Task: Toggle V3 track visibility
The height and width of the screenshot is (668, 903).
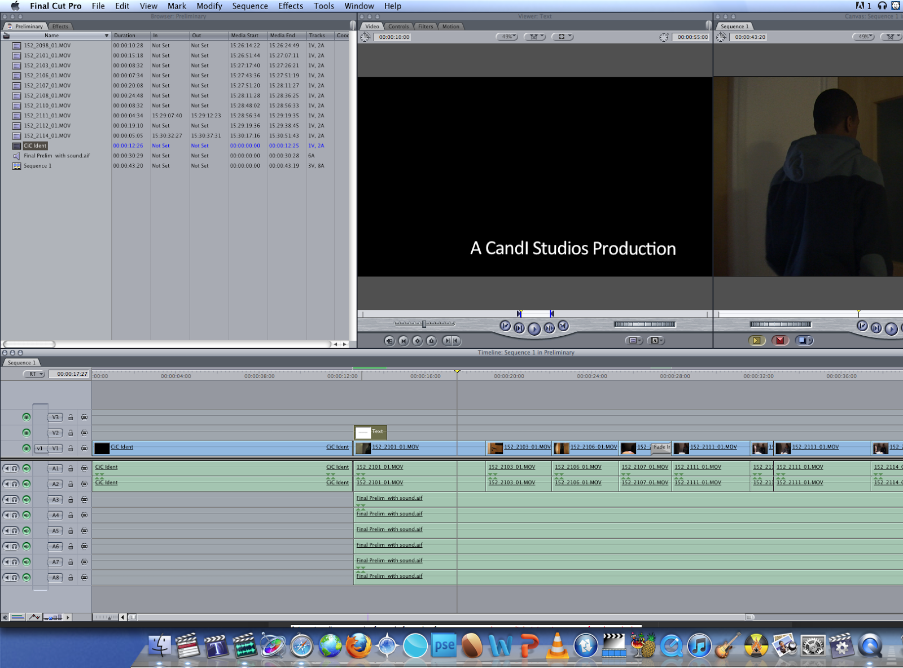Action: tap(27, 417)
